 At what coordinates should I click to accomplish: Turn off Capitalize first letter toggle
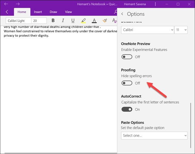127,109
